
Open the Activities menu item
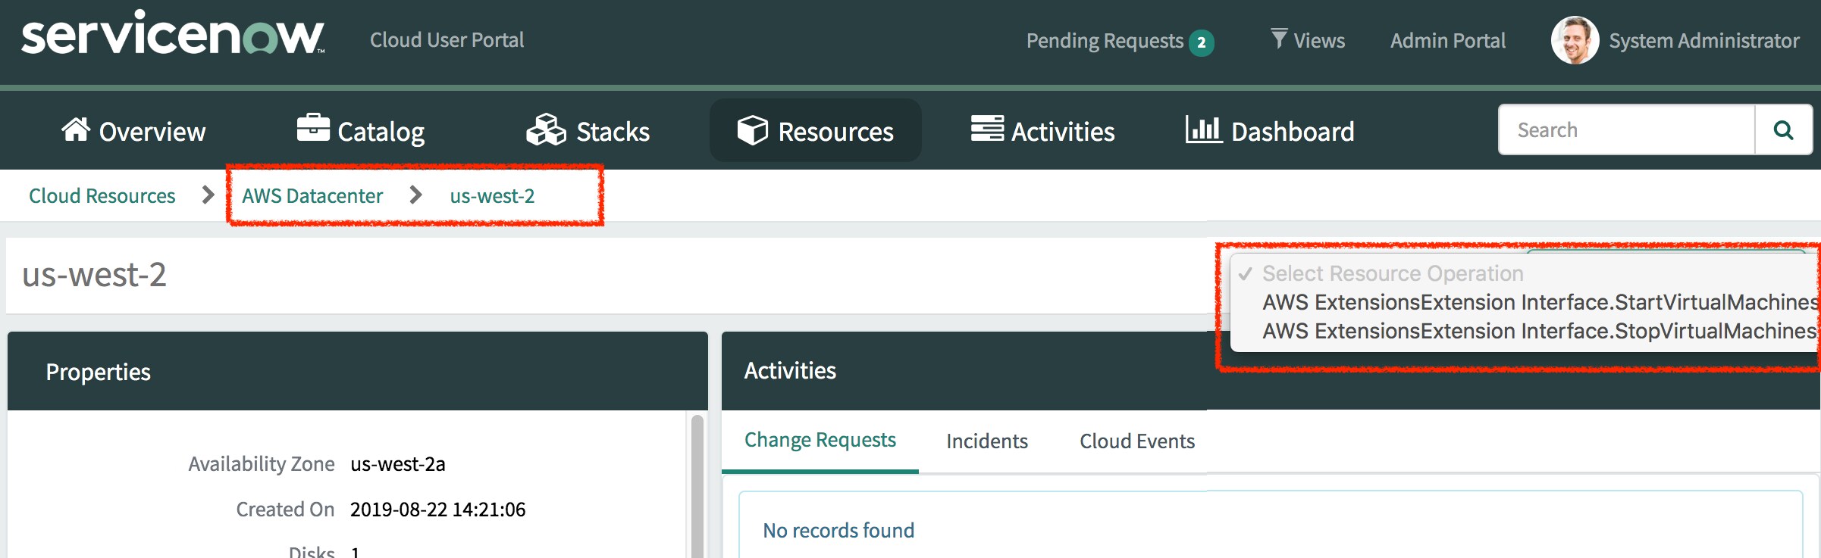[x=1043, y=130]
